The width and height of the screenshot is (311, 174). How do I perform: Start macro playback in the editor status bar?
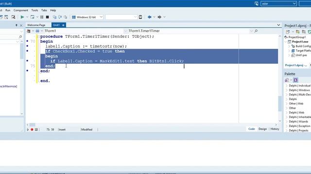point(28,130)
